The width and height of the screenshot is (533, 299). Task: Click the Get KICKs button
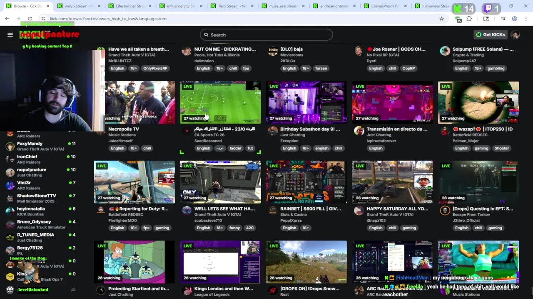491,35
